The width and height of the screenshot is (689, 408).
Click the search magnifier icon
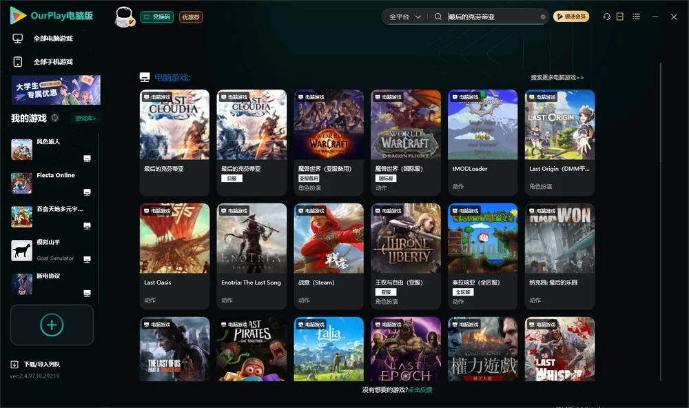pos(438,17)
